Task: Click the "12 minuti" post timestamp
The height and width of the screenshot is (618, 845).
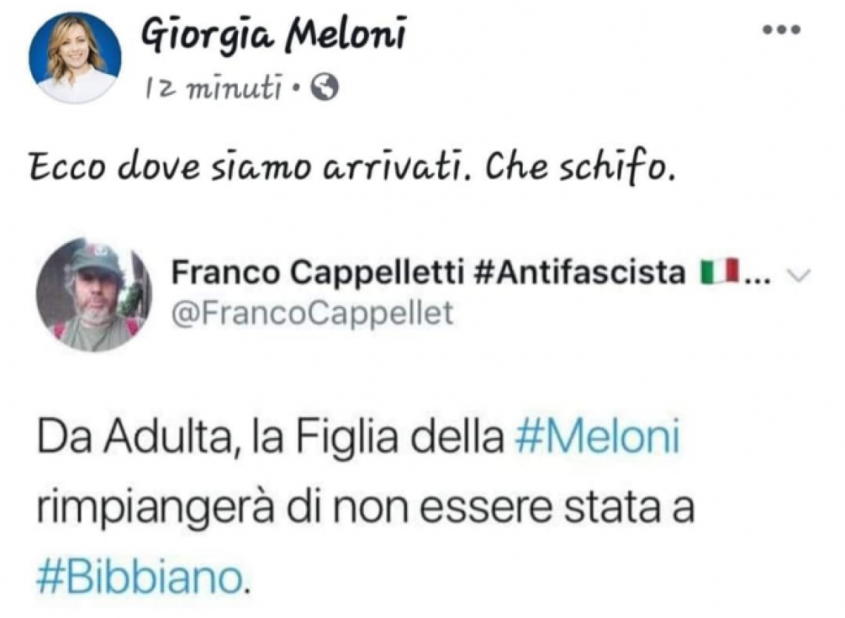Action: (x=216, y=90)
